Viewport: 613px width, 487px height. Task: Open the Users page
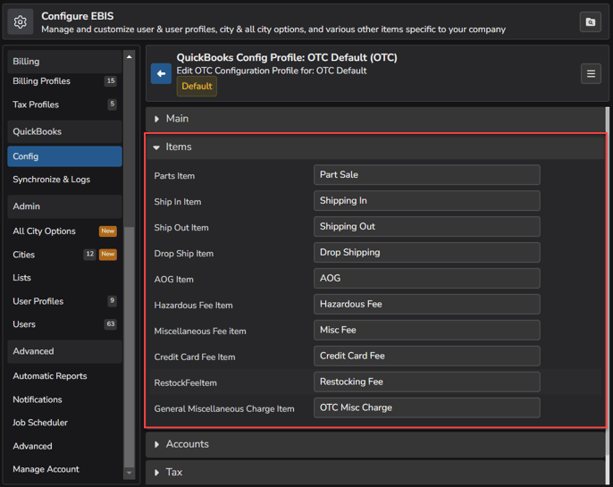click(x=24, y=324)
